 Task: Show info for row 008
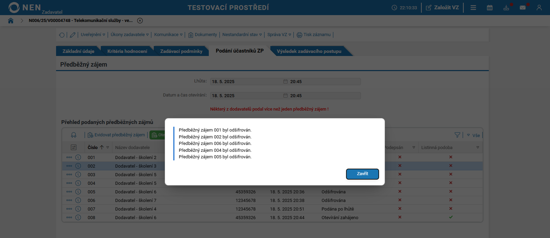[78, 217]
